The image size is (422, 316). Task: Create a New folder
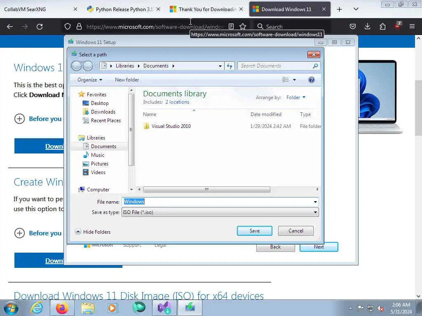(127, 80)
